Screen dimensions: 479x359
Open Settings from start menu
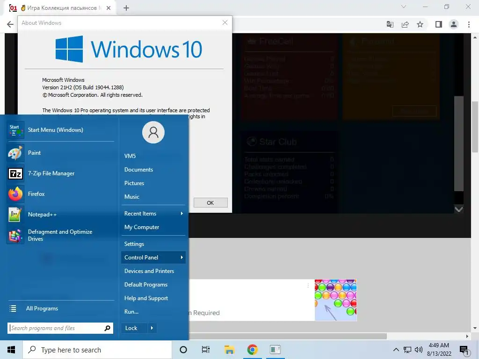[153, 244]
